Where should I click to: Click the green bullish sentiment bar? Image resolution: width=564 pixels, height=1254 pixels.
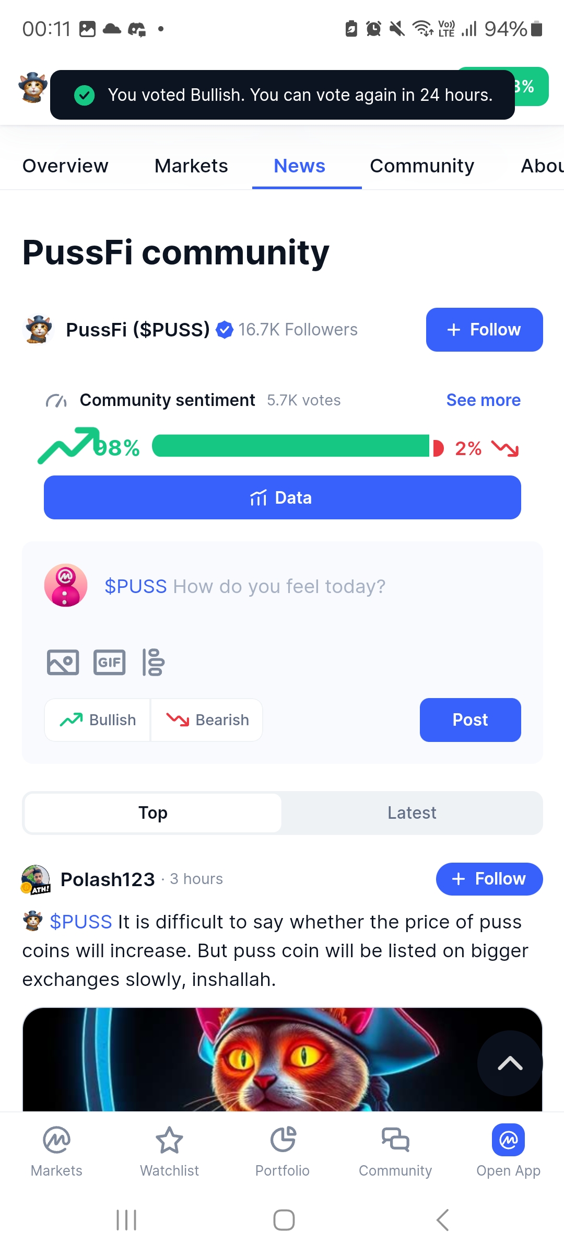(x=291, y=446)
